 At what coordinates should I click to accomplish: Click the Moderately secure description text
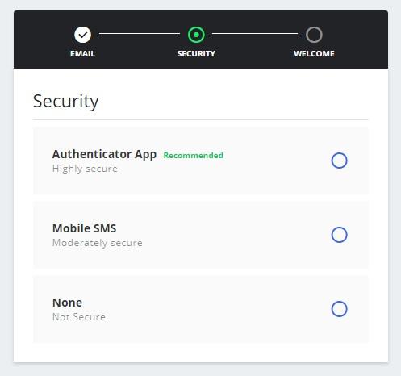98,243
